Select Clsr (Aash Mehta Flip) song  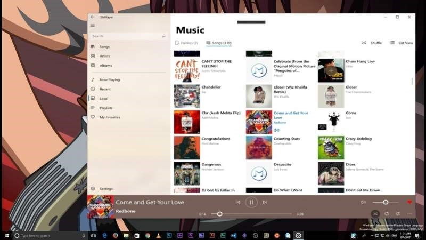[221, 113]
